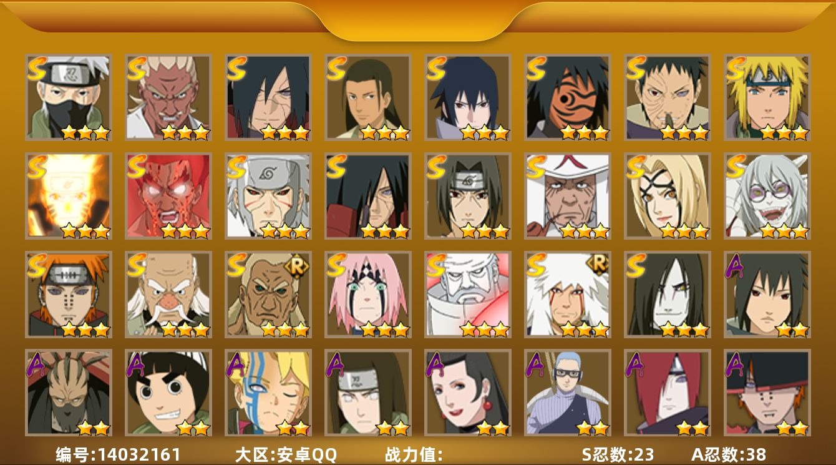Click the S rank badge on Kakashi's card
The height and width of the screenshot is (465, 836).
click(37, 69)
